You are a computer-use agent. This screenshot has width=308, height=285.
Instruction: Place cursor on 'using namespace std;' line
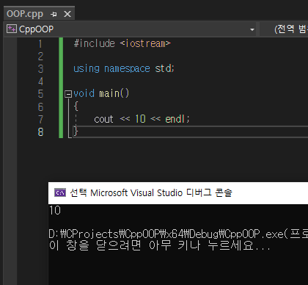(x=124, y=68)
